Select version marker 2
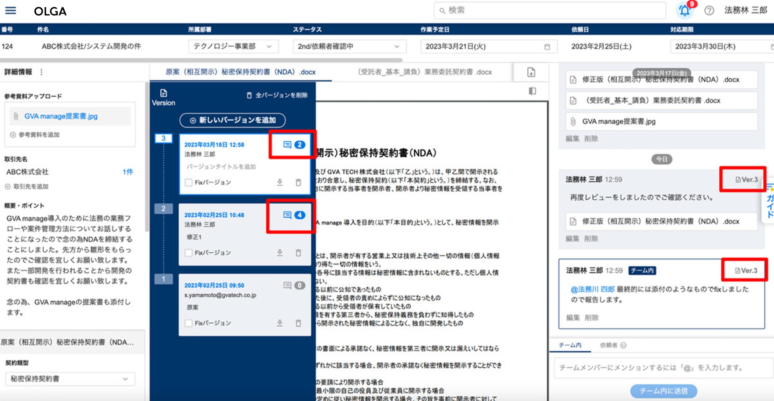This screenshot has height=401, width=774. [x=163, y=209]
